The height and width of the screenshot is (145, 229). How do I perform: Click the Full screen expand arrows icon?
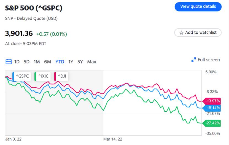193,60
